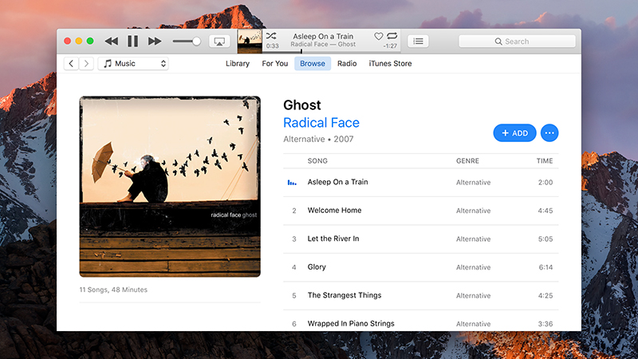The image size is (638, 359).
Task: Pause the current song
Action: click(132, 41)
